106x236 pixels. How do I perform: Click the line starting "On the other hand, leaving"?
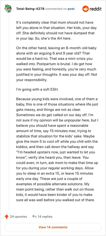(56, 48)
